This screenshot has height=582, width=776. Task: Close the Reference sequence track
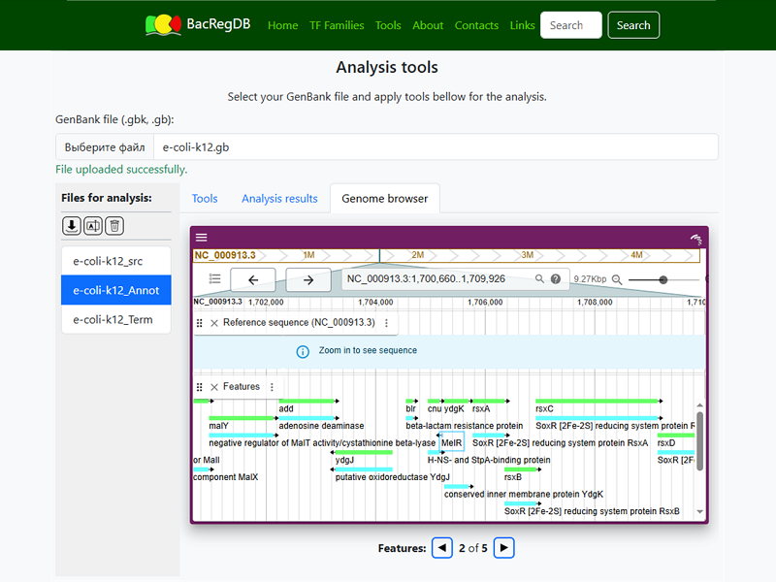click(x=214, y=323)
